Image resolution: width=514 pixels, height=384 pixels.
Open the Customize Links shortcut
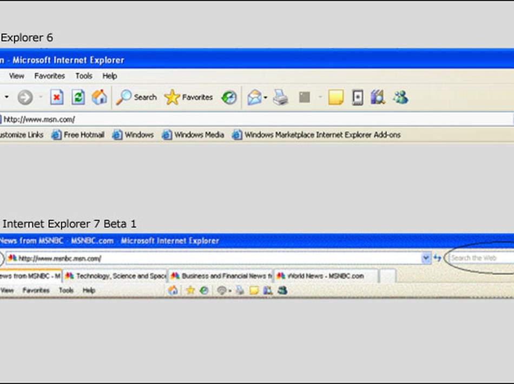tap(21, 135)
